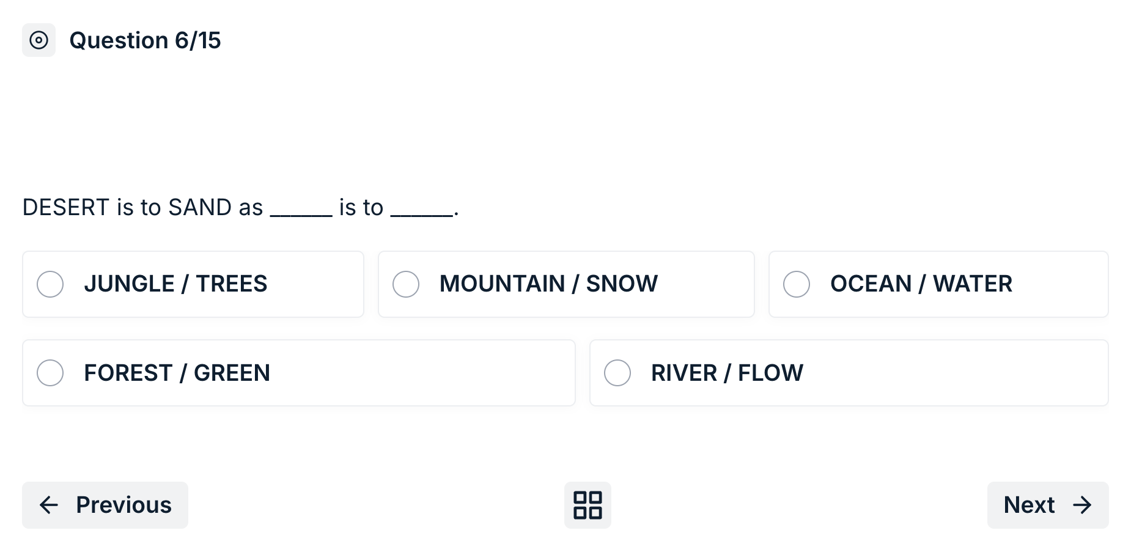Select the RIVER / FLOW radio button
The image size is (1131, 555).
coord(617,372)
